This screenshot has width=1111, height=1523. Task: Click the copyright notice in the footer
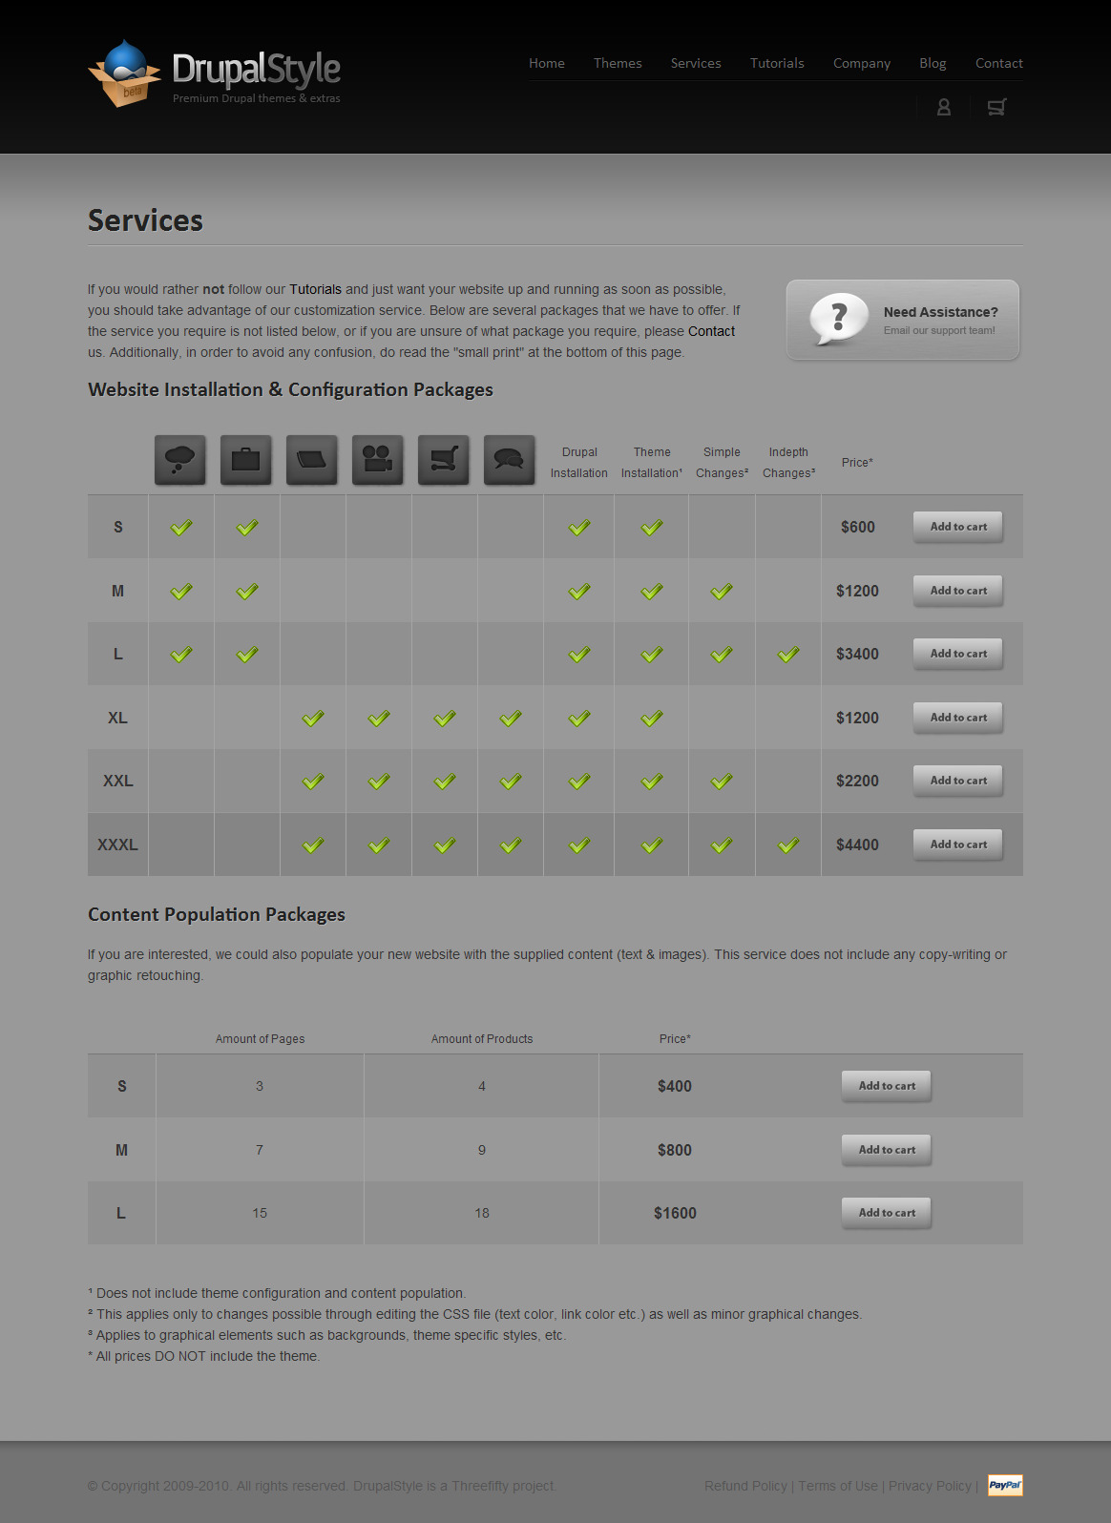tap(322, 1486)
